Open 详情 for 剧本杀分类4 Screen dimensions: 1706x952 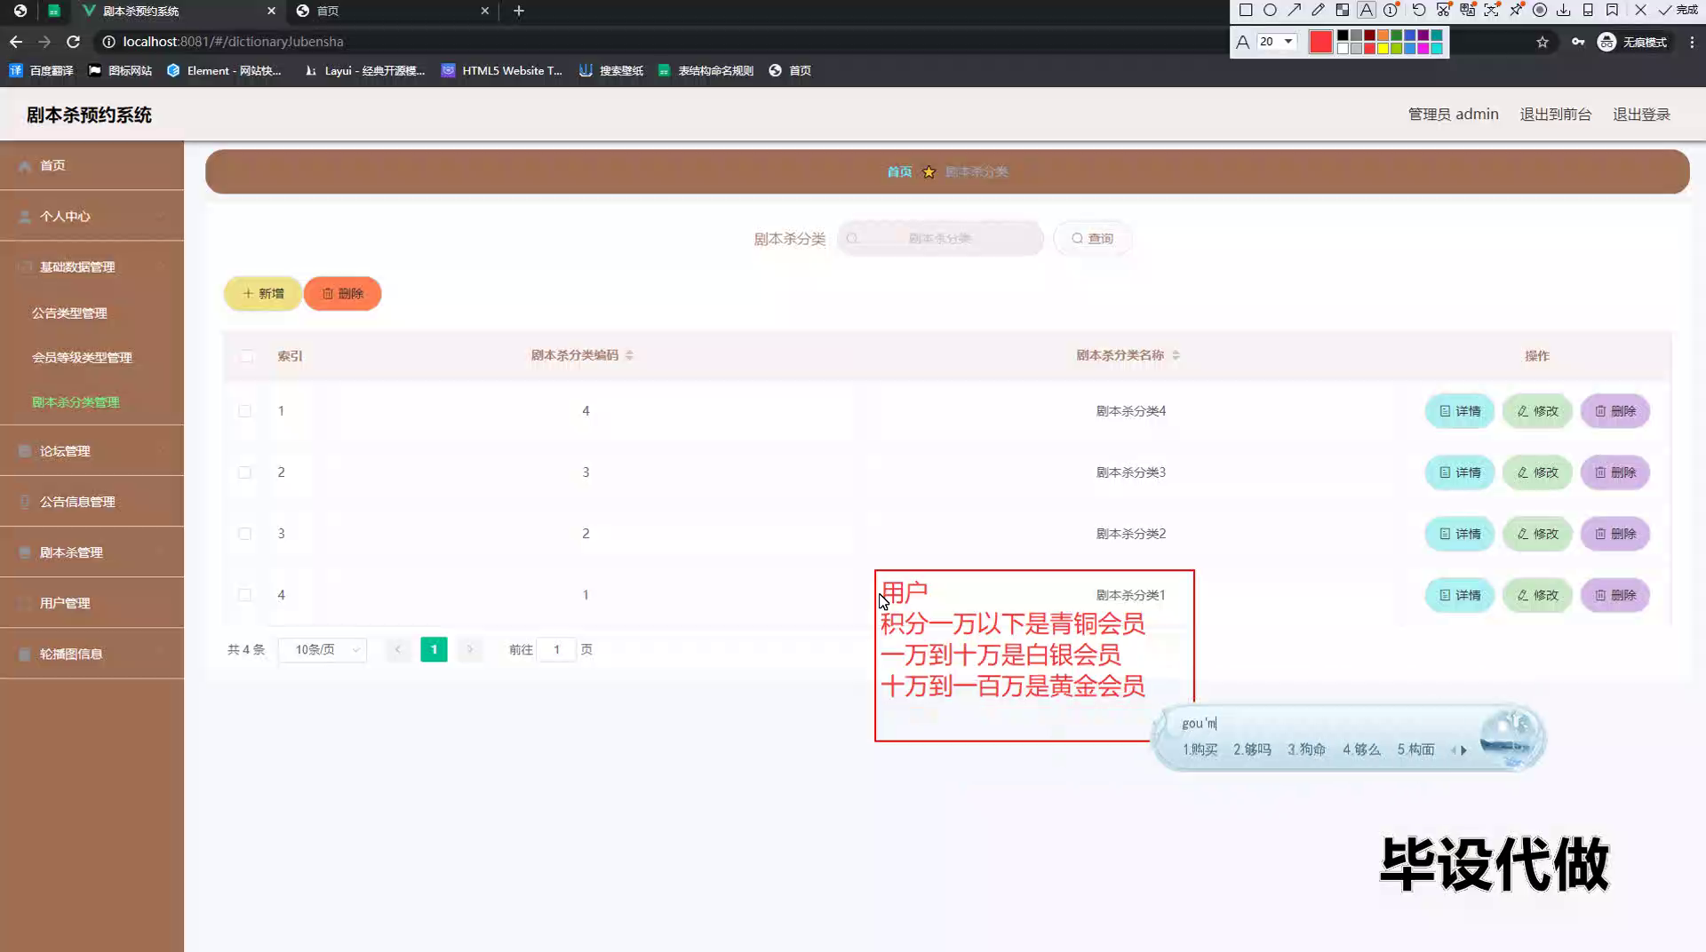point(1460,411)
